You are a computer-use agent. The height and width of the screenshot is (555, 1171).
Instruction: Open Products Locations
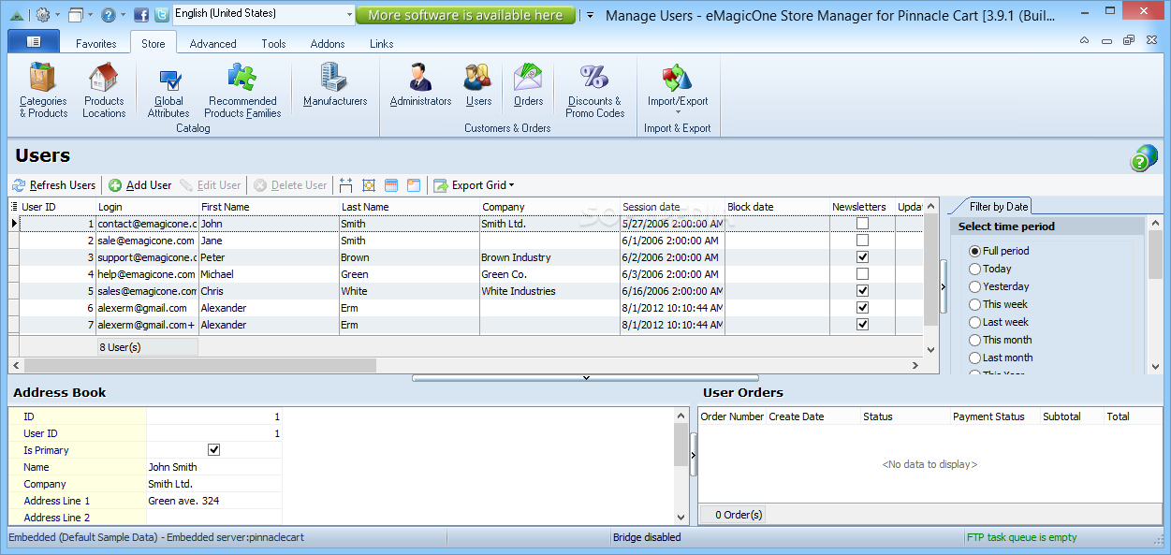coord(103,91)
